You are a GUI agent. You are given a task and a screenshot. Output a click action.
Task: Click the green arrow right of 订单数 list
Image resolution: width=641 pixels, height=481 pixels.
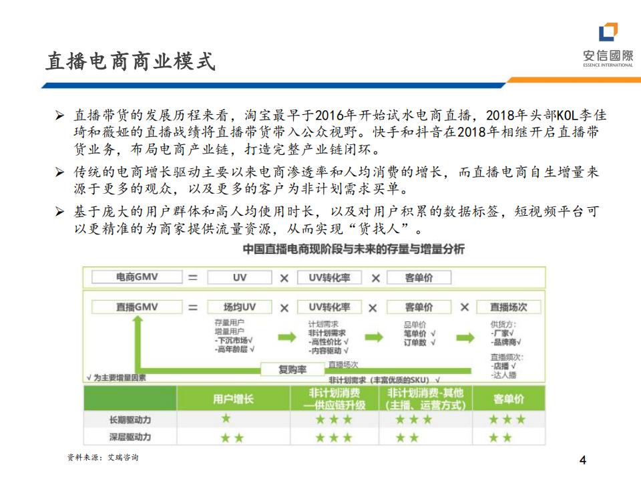[465, 337]
